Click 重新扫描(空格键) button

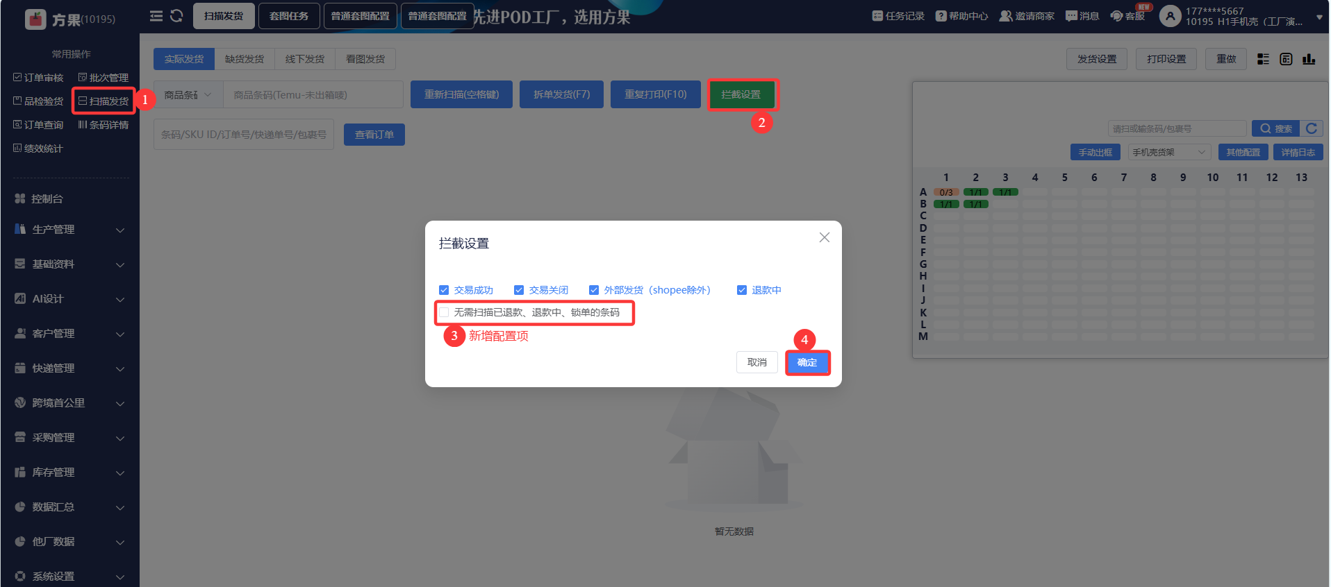(462, 94)
